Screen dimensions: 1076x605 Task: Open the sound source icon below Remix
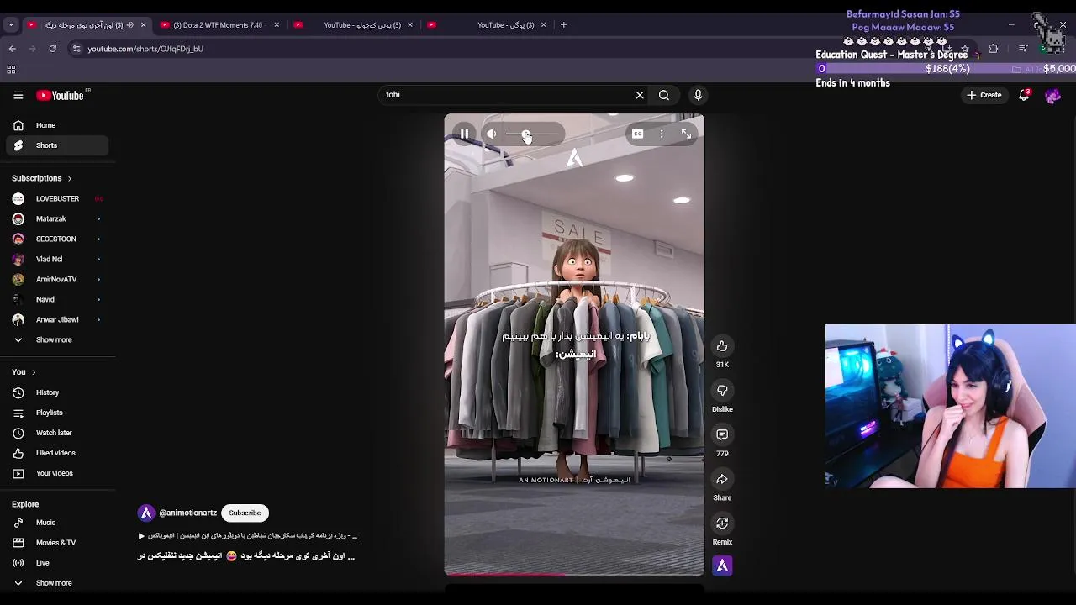coord(722,566)
